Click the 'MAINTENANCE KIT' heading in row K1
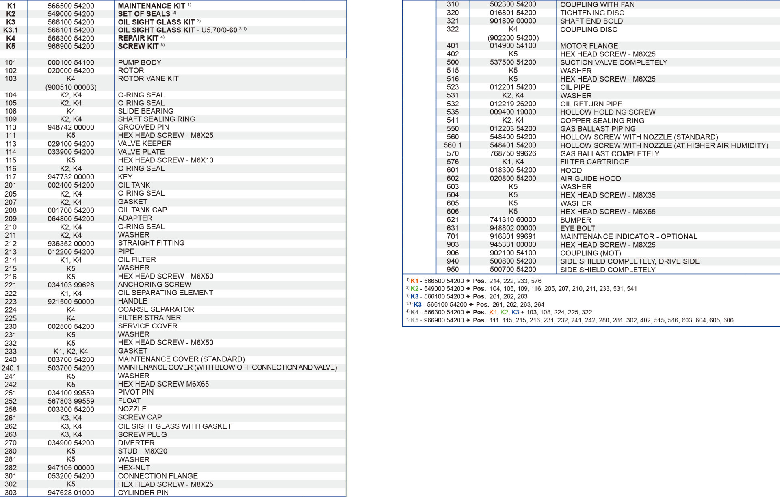This screenshot has width=780, height=497. point(152,6)
